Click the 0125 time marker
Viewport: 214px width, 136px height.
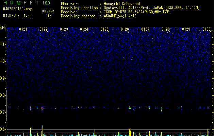click(x=104, y=29)
